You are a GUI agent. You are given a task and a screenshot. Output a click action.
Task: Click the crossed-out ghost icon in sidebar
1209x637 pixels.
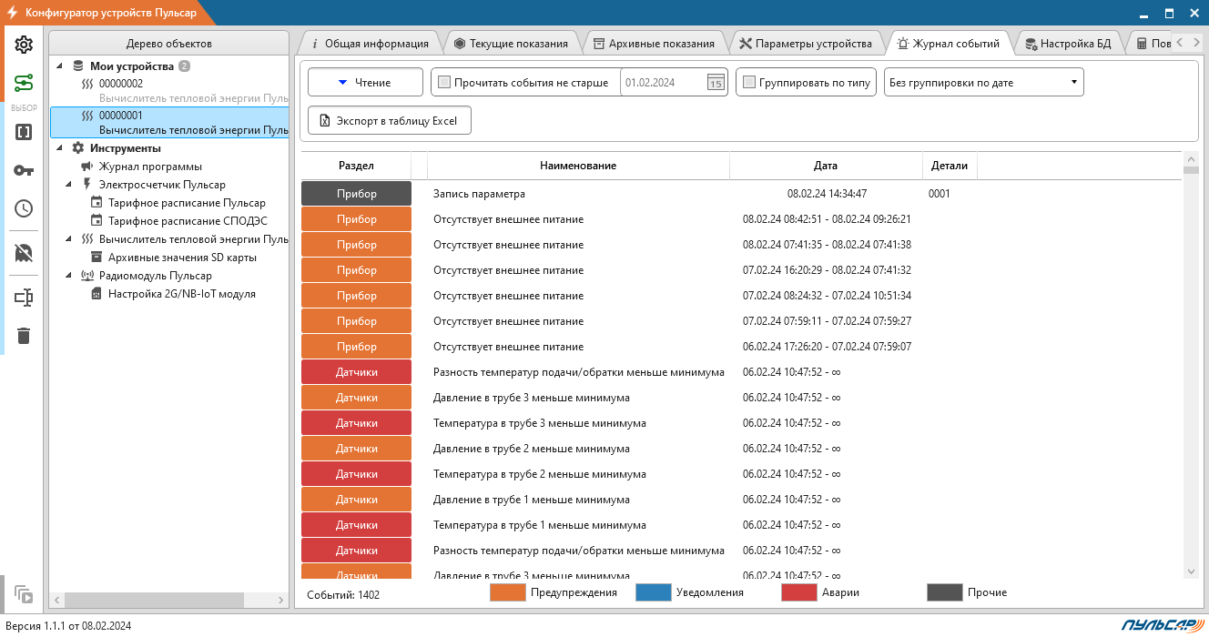(x=24, y=252)
